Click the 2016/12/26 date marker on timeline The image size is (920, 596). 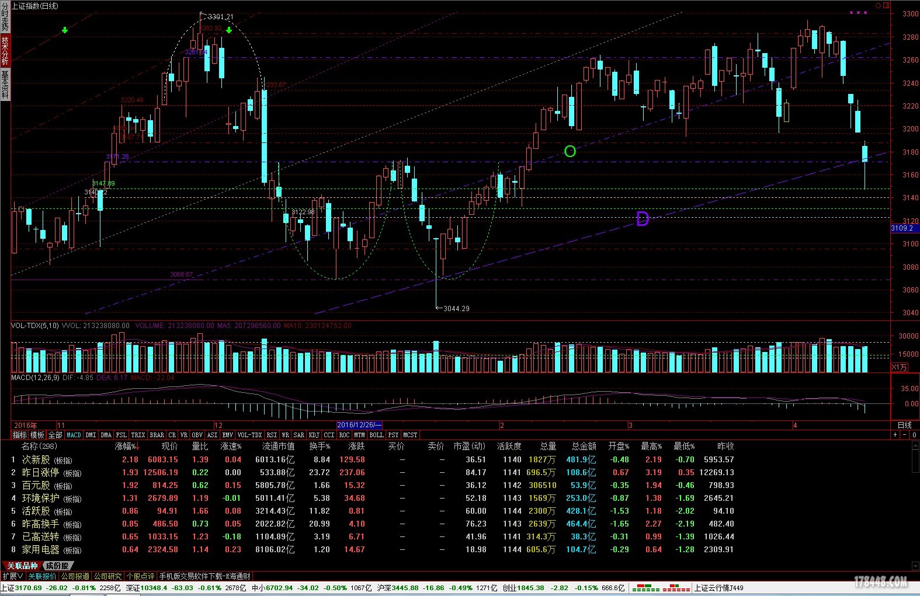360,425
